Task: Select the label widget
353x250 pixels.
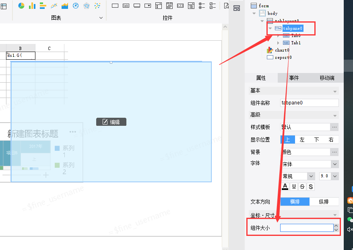Action: (x=126, y=6)
